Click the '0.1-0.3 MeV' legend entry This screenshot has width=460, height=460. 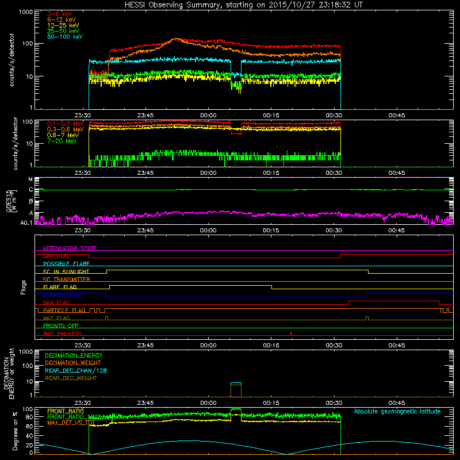point(66,124)
